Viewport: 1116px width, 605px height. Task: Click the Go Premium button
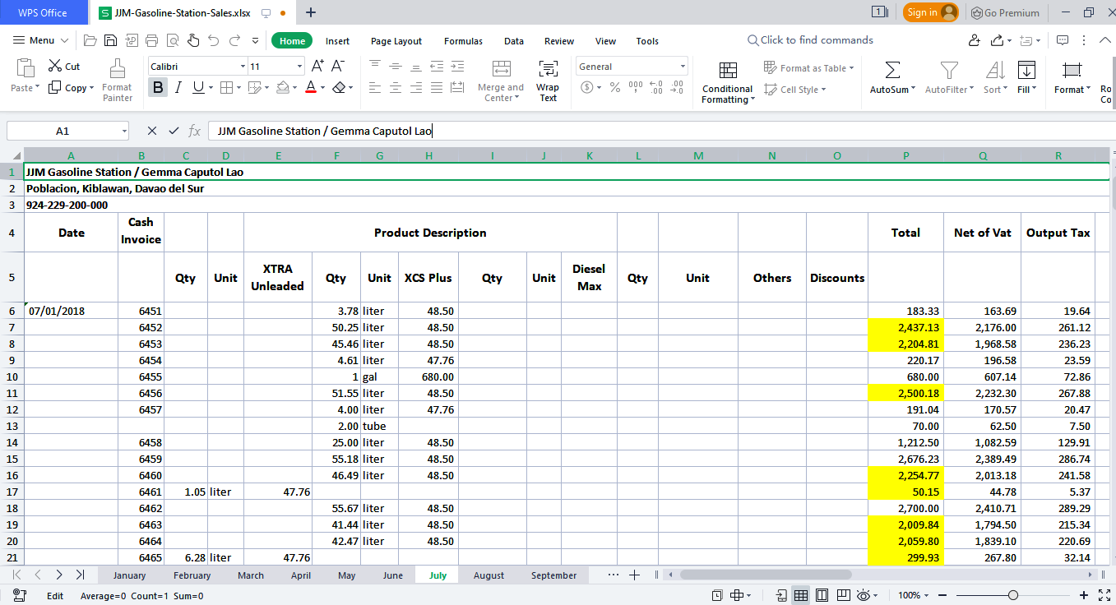pos(1005,12)
